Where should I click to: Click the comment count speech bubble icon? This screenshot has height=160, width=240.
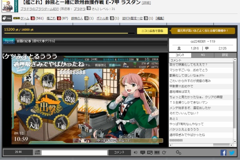pyautogui.click(x=207, y=48)
